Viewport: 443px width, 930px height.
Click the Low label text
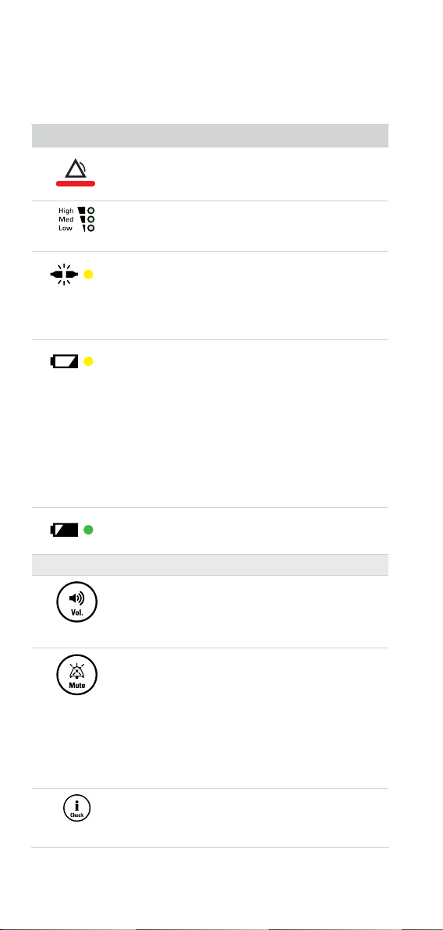66,229
